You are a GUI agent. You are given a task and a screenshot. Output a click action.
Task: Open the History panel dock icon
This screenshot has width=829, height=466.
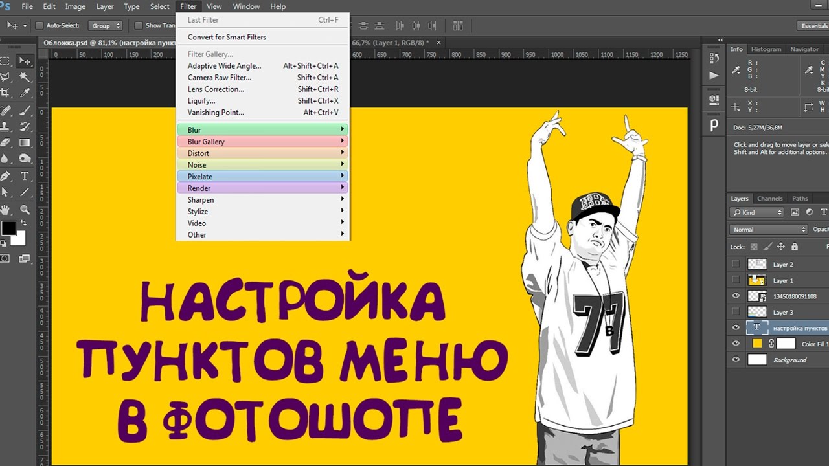(714, 60)
